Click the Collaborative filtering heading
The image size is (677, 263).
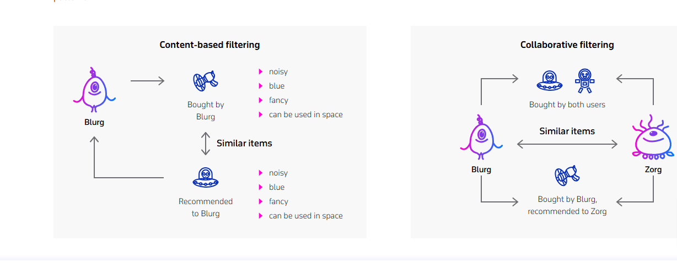click(567, 45)
